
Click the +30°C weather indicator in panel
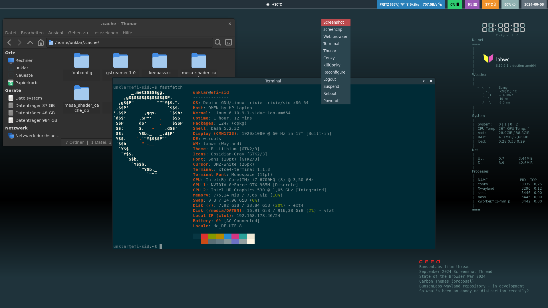pyautogui.click(x=274, y=5)
